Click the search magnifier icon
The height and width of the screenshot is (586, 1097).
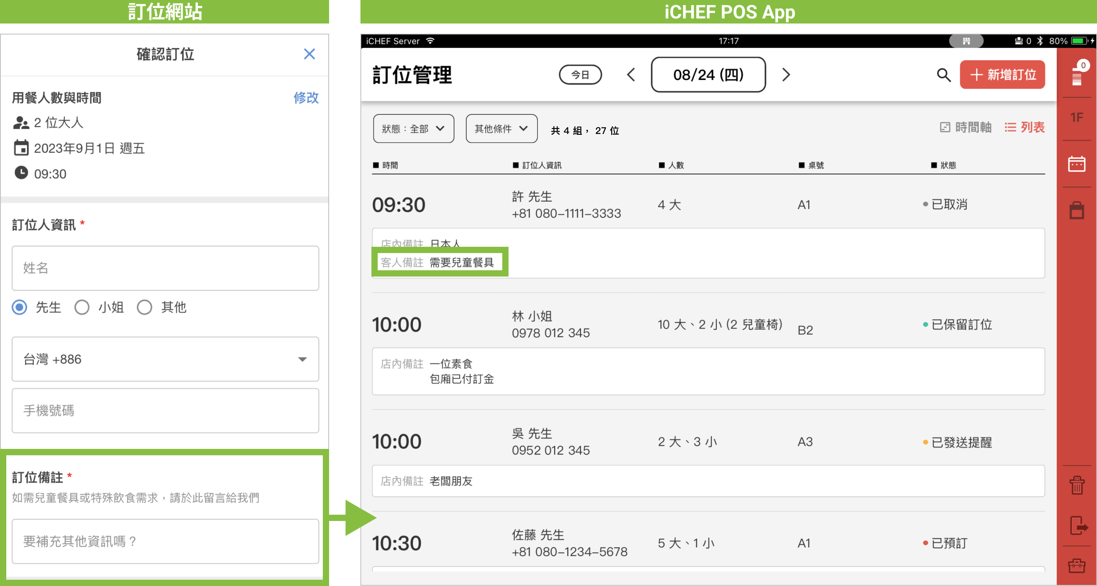943,75
